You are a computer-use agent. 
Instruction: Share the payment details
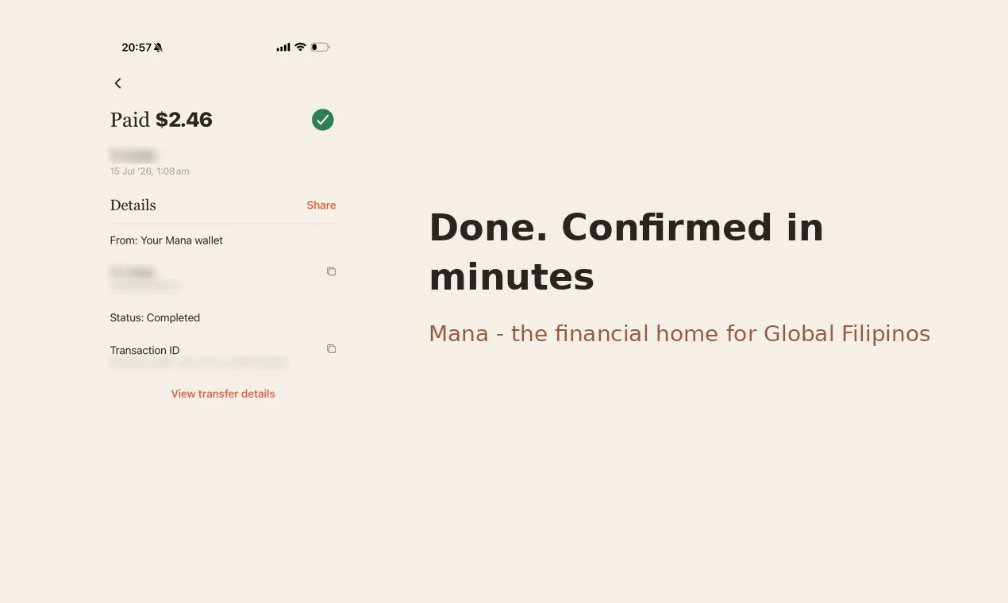(x=321, y=205)
